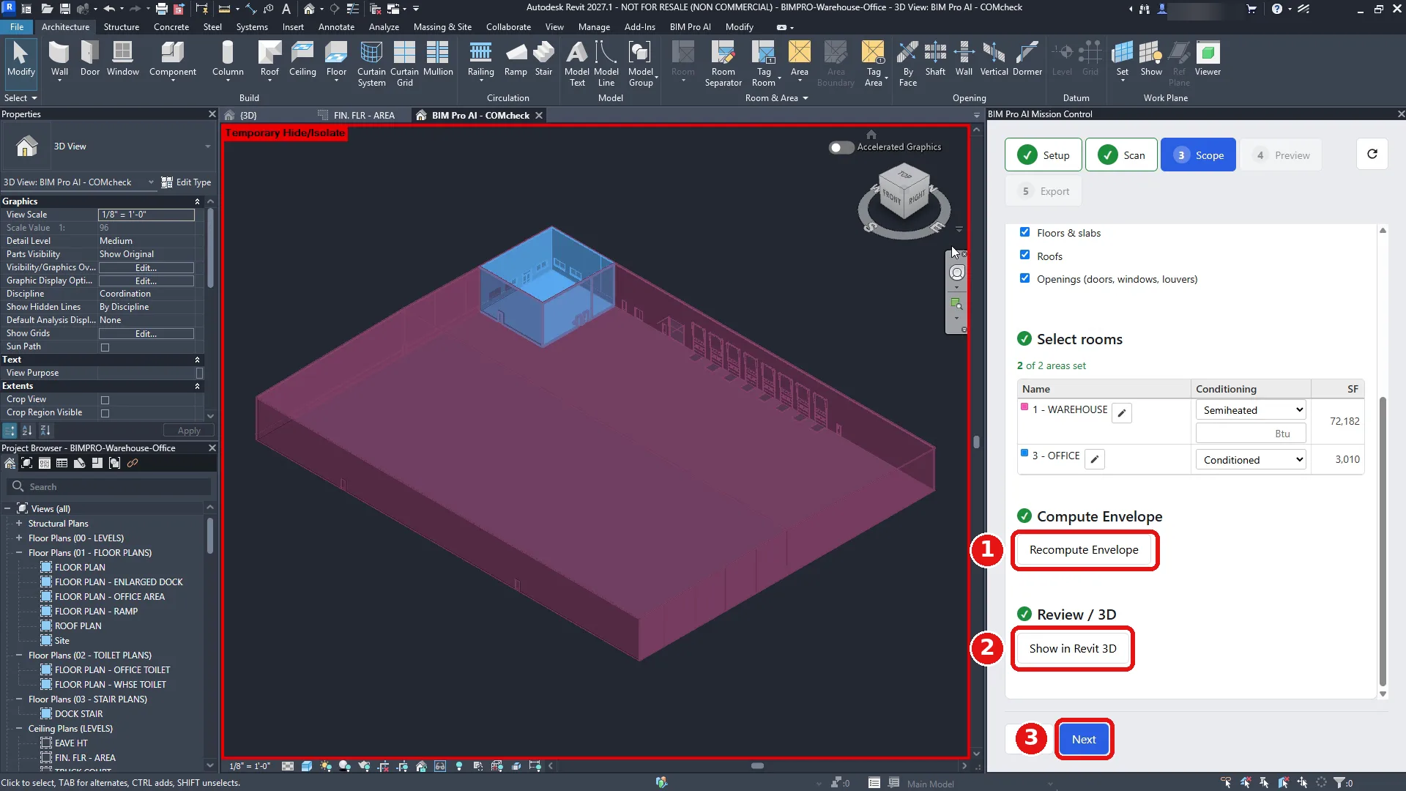The width and height of the screenshot is (1406, 791).
Task: Click the Stair tool icon
Action: click(543, 59)
